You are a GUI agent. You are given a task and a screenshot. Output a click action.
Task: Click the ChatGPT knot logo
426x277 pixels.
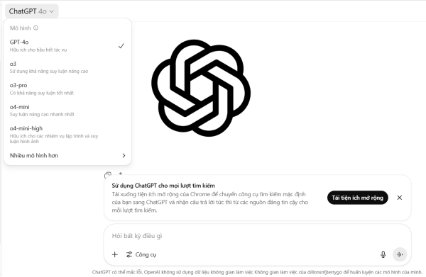click(201, 88)
